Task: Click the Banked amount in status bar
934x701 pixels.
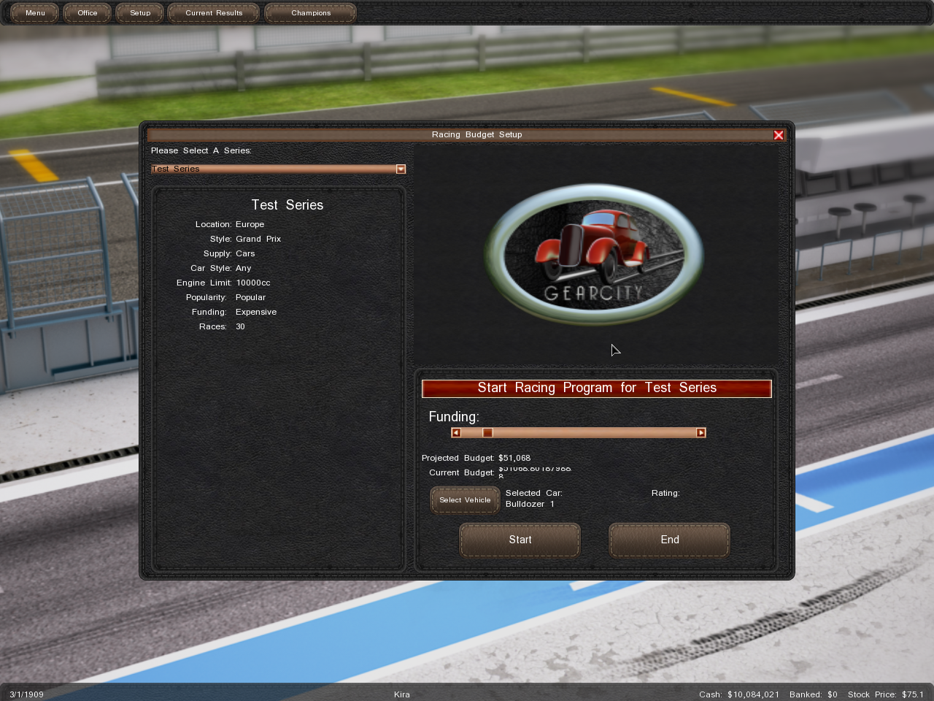Action: (813, 694)
